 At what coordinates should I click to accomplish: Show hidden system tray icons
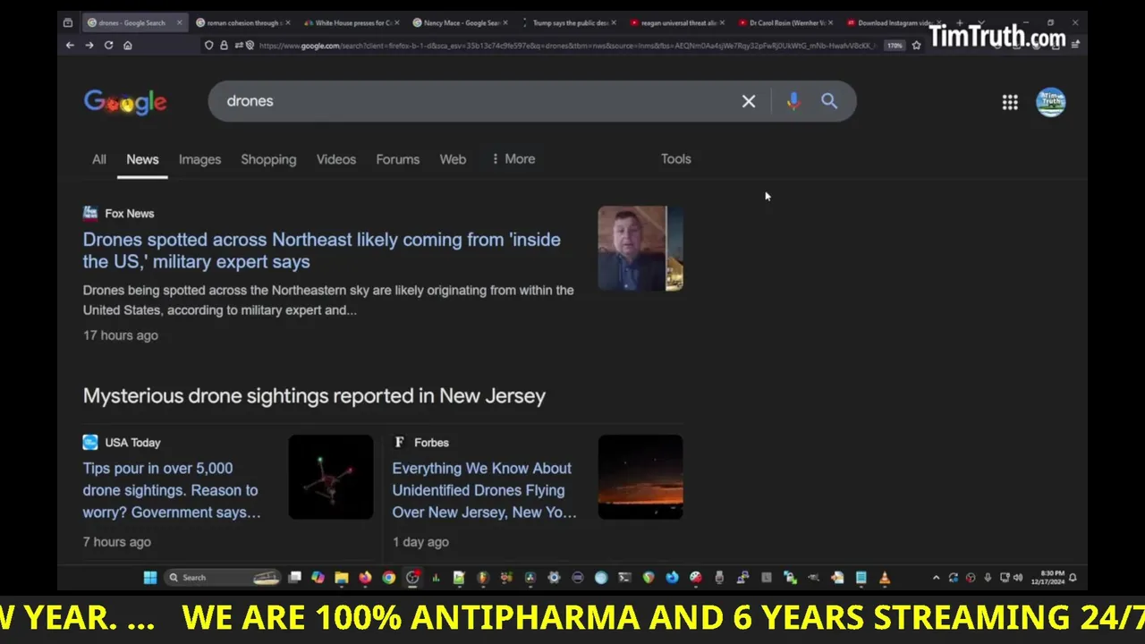tap(936, 578)
